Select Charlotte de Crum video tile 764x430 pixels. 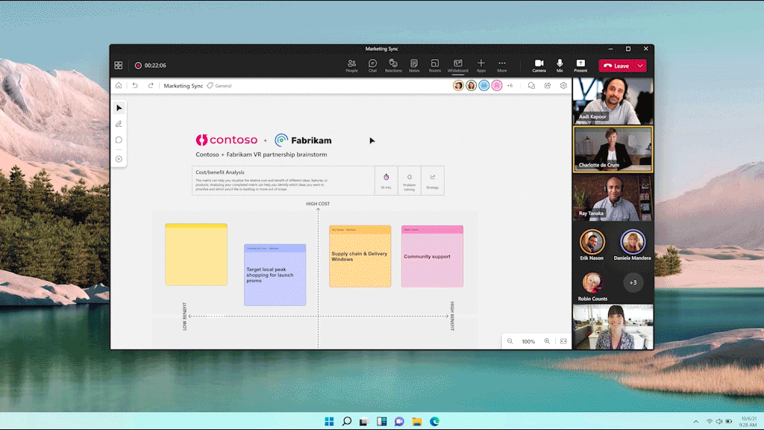[613, 149]
